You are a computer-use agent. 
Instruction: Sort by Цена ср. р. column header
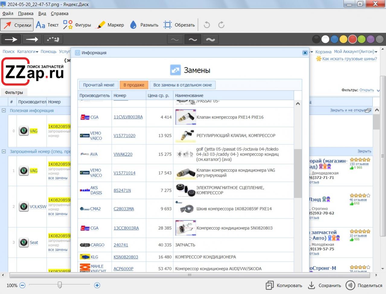coord(160,96)
